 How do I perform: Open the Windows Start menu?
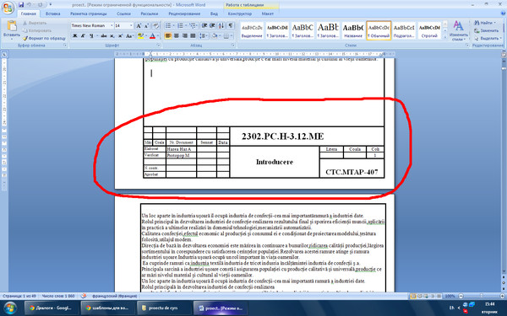10,308
